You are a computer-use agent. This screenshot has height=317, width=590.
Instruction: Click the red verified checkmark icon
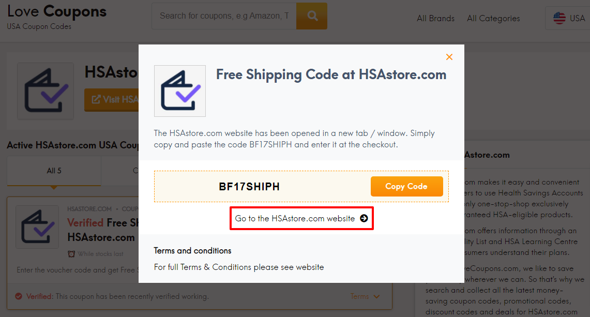(19, 296)
